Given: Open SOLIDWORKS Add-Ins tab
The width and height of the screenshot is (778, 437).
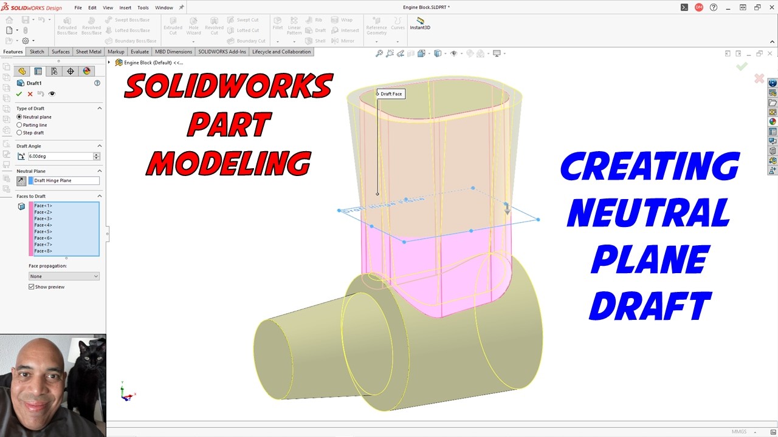Looking at the screenshot, I should point(222,52).
